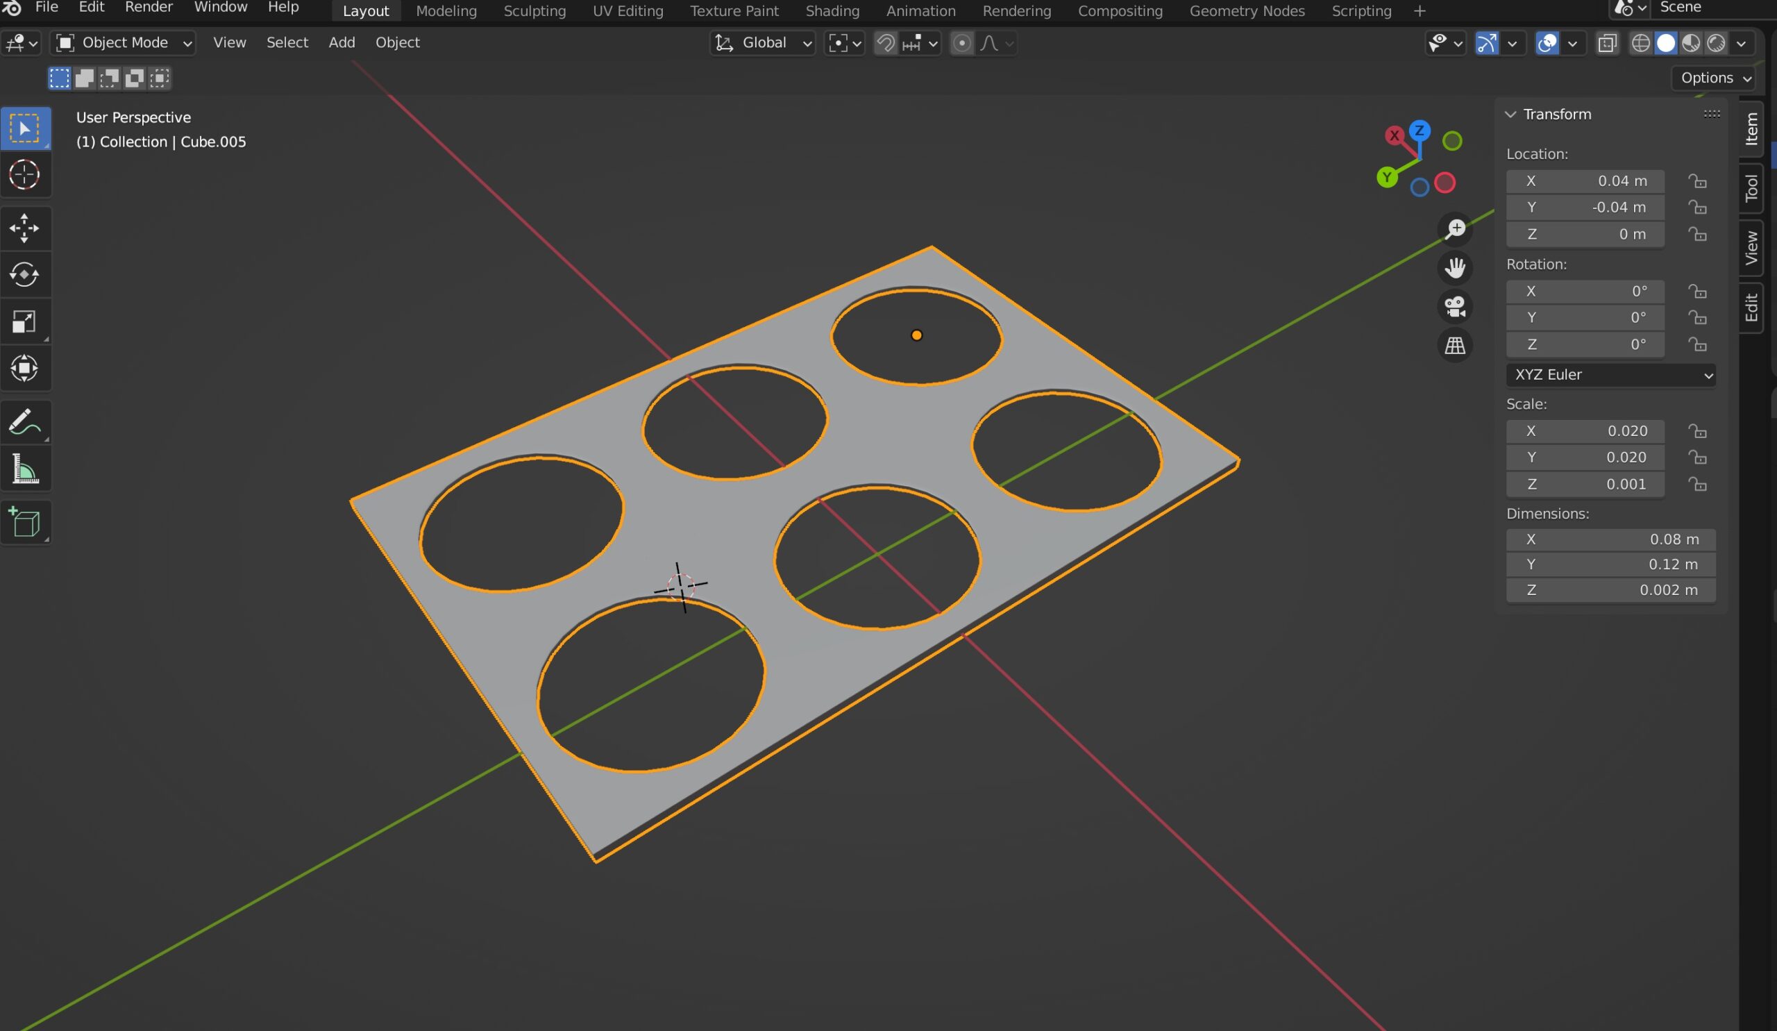Set selection mode to invert
The image size is (1777, 1031).
[134, 78]
